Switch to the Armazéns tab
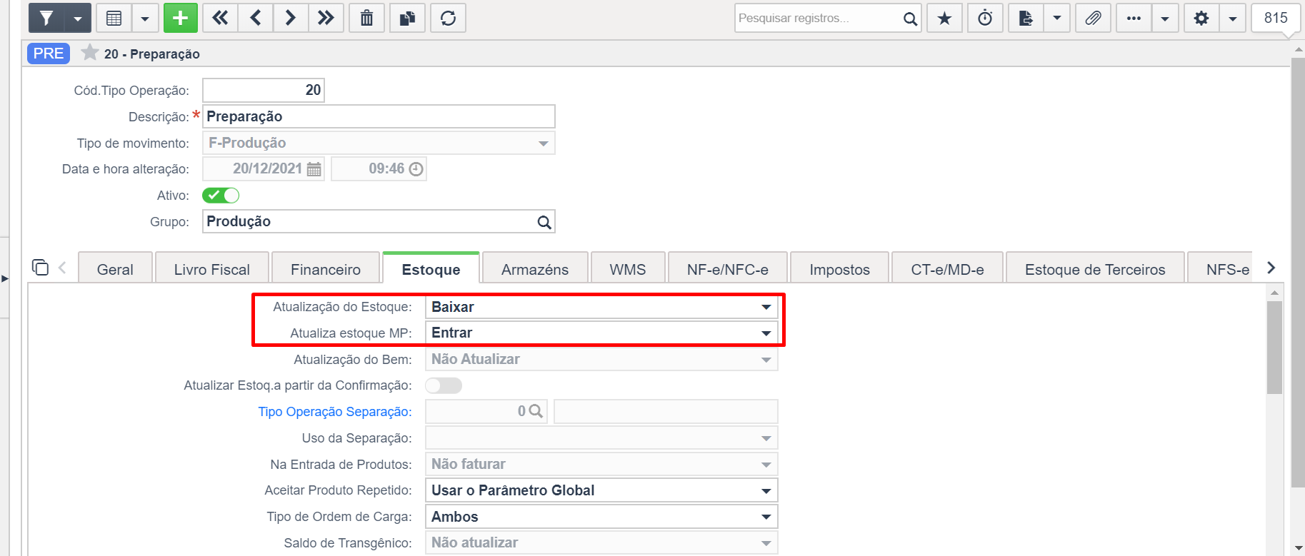Viewport: 1305px width, 556px height. pos(535,270)
